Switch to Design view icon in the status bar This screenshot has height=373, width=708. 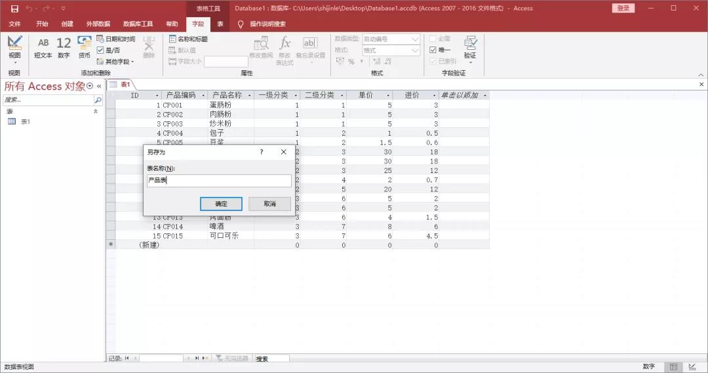click(692, 366)
